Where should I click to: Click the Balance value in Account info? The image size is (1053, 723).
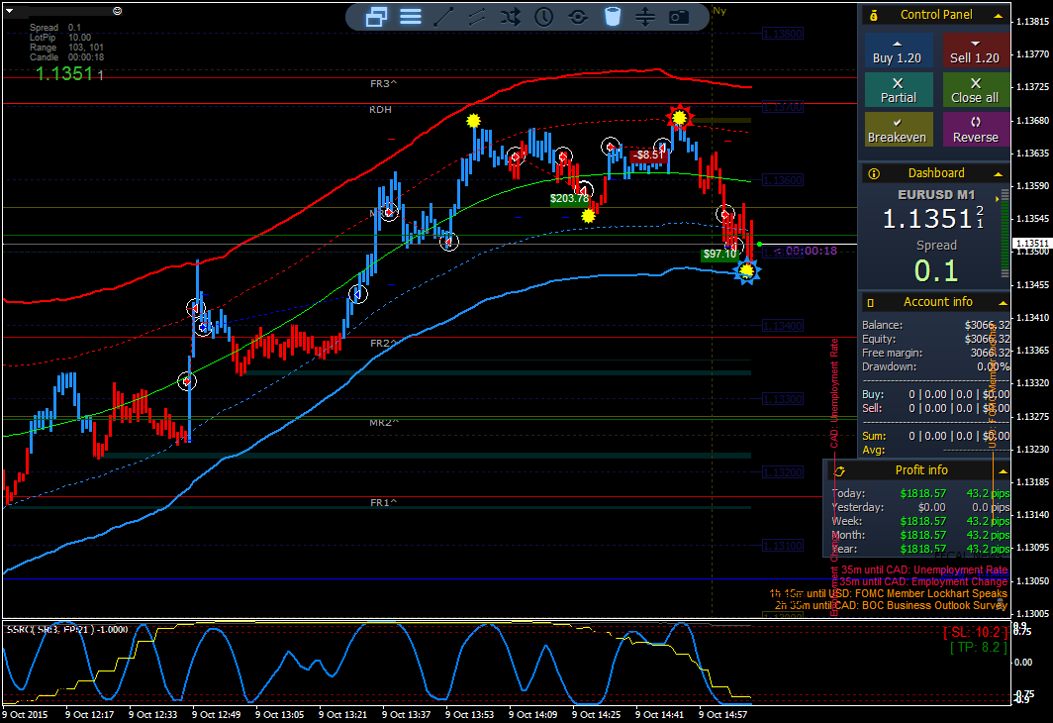[x=988, y=325]
